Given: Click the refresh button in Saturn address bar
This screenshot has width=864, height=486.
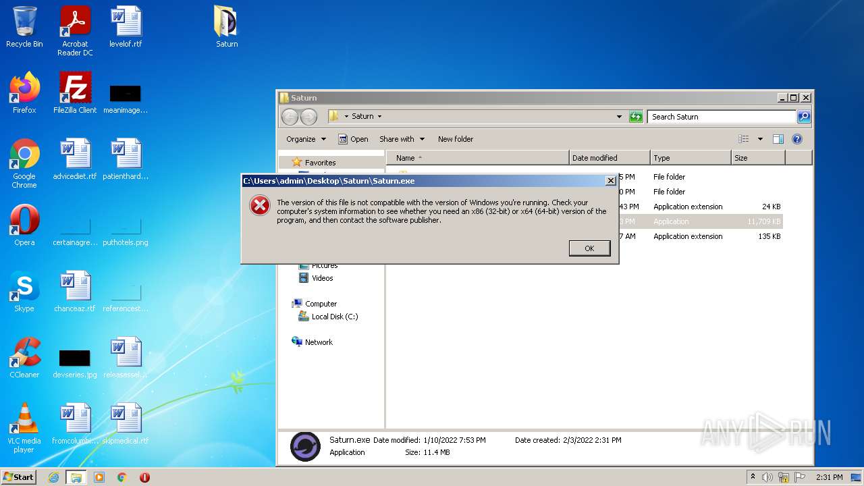Looking at the screenshot, I should [636, 117].
